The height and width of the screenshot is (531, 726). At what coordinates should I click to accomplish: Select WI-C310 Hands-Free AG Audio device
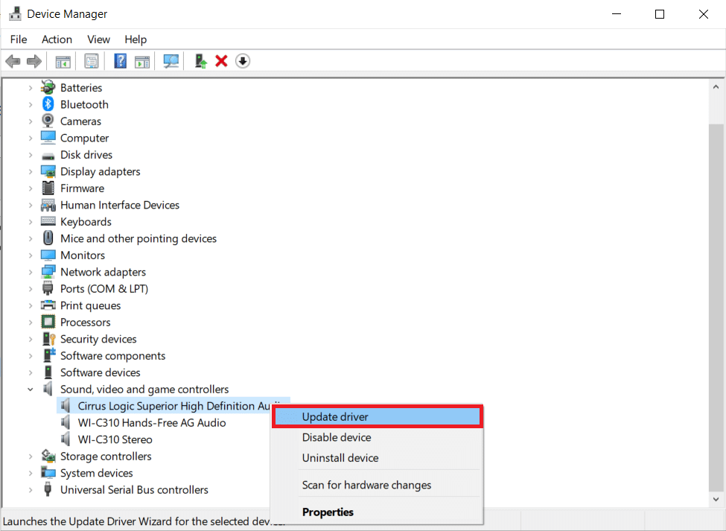151,423
